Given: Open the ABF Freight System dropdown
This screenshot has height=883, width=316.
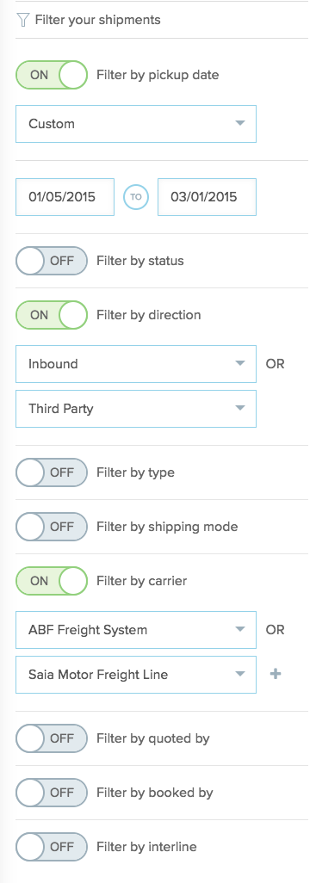Looking at the screenshot, I should (136, 630).
